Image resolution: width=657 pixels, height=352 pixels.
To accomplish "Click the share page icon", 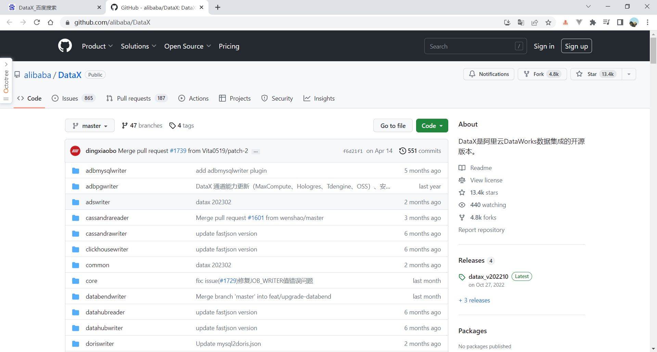I will [534, 22].
